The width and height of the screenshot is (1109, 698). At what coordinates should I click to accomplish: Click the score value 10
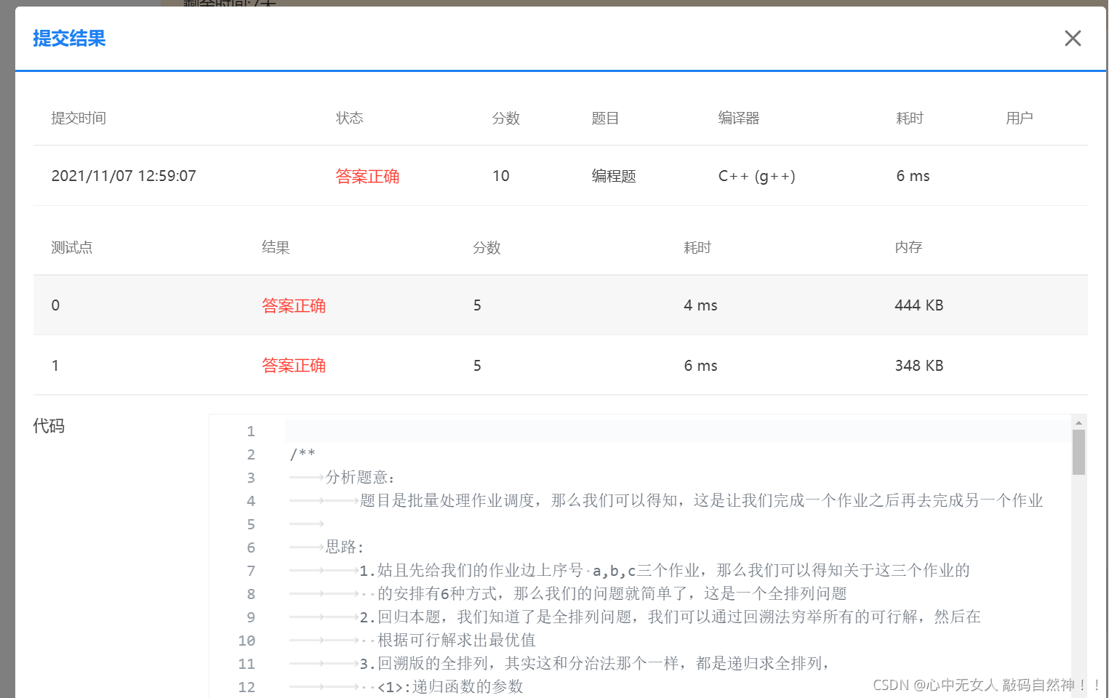click(501, 175)
